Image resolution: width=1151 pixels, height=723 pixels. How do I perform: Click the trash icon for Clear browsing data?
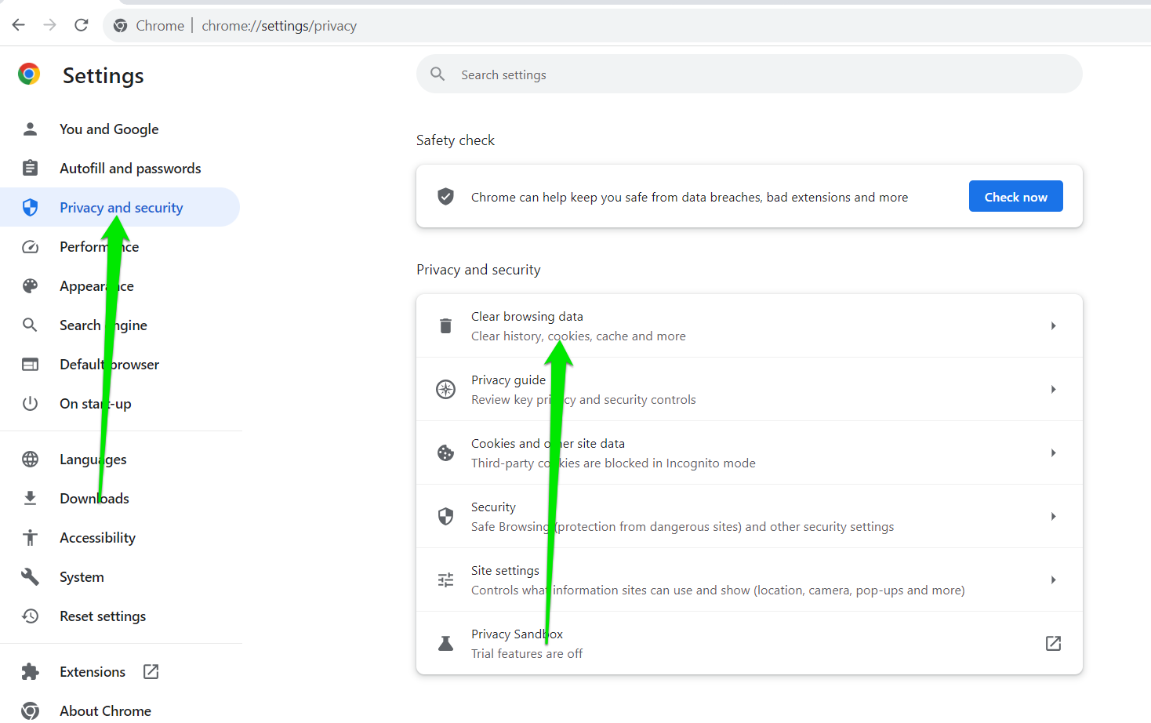pyautogui.click(x=445, y=325)
